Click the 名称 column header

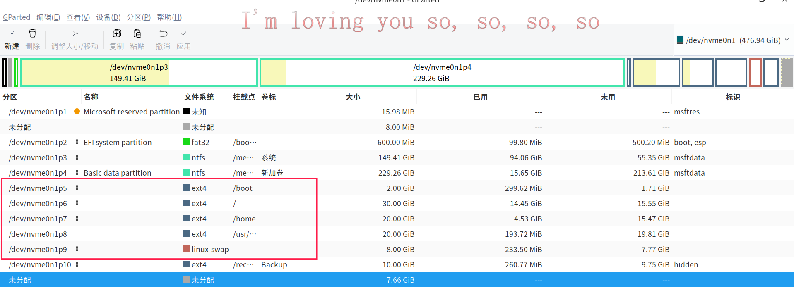[132, 97]
